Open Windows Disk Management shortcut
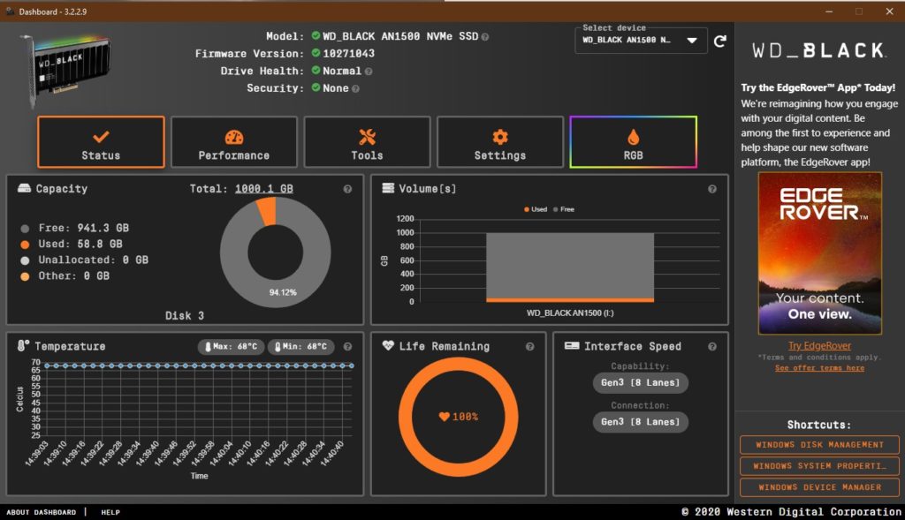The width and height of the screenshot is (905, 520). coord(819,444)
